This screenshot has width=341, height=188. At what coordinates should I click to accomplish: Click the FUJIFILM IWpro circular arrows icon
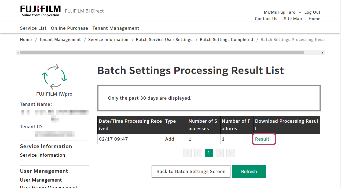tap(54, 77)
